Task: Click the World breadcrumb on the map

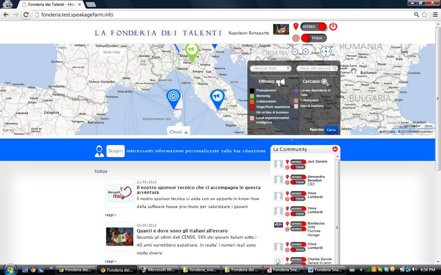Action: click(107, 52)
